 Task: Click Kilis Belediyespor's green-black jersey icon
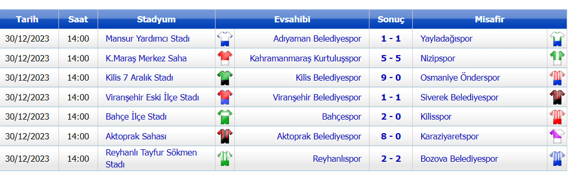(225, 77)
